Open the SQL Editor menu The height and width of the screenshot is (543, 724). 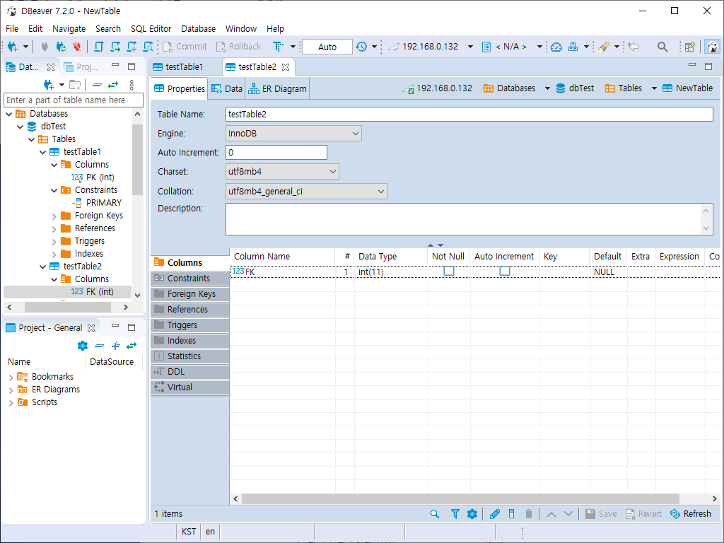(x=151, y=29)
